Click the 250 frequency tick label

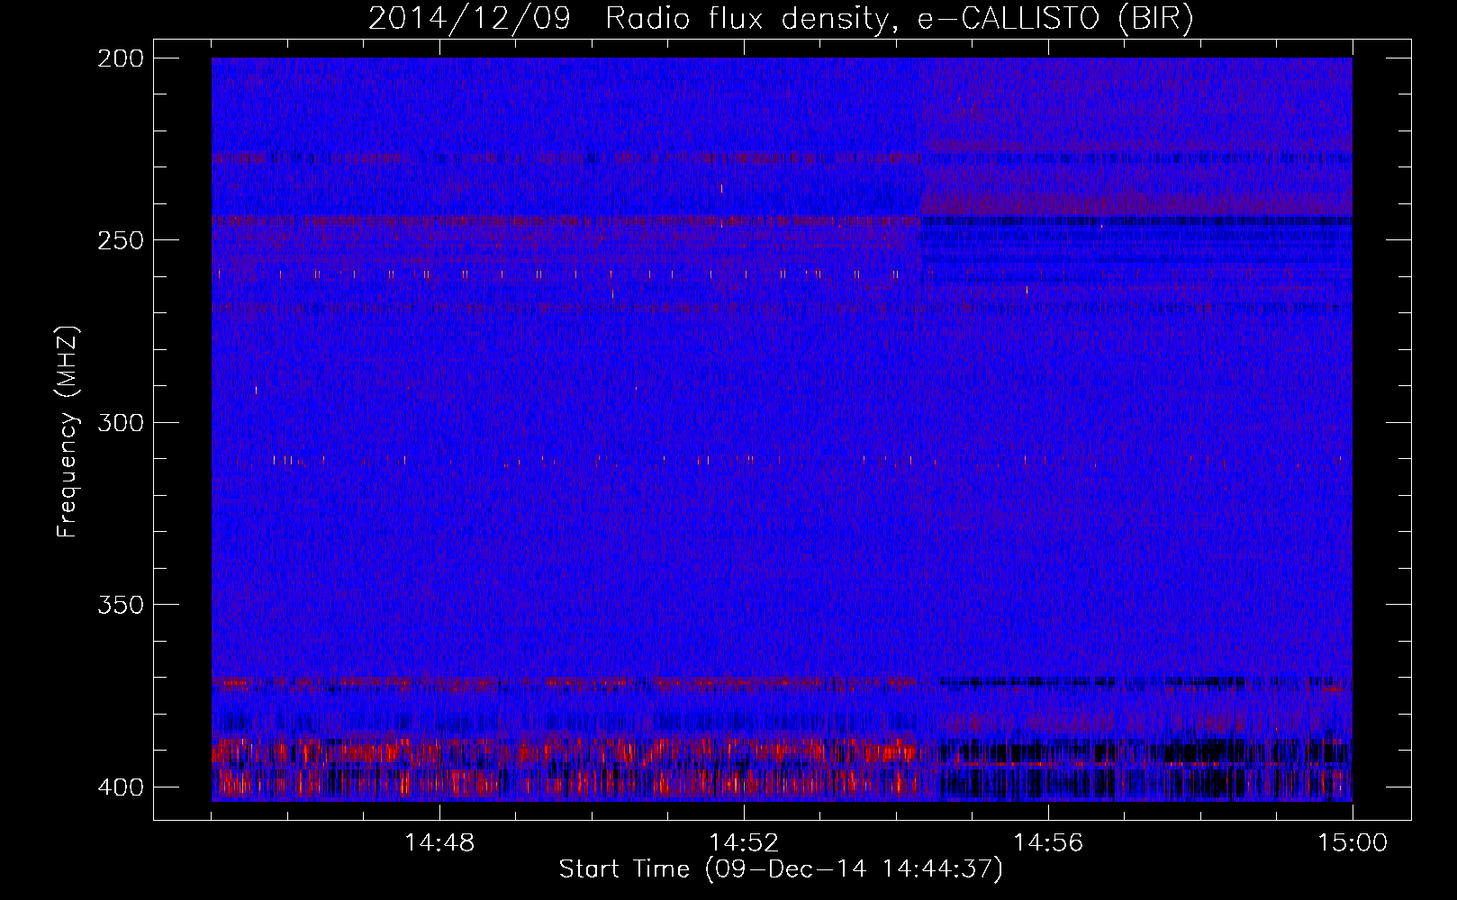click(x=120, y=240)
